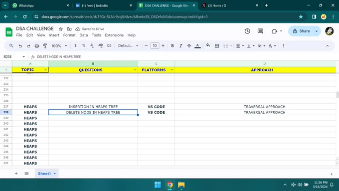Bookmark page with star in address bar

click(301, 16)
